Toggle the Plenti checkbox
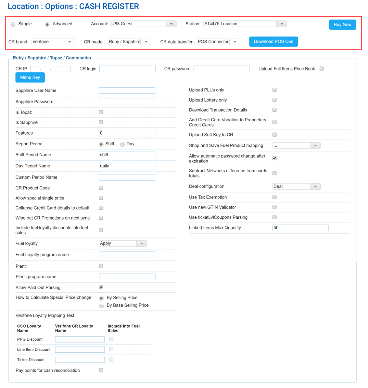The height and width of the screenshot is (388, 368). pyautogui.click(x=101, y=266)
